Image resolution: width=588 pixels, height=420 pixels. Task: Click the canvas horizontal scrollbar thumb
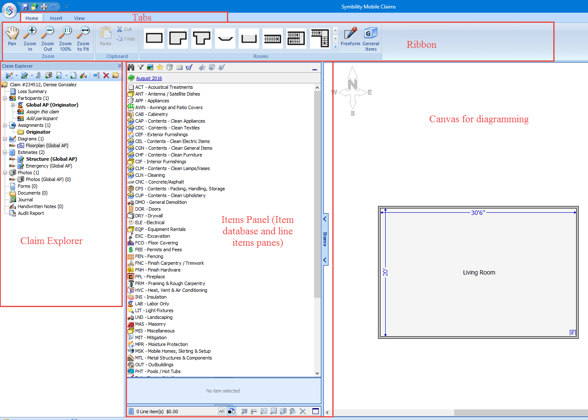[x=521, y=412]
